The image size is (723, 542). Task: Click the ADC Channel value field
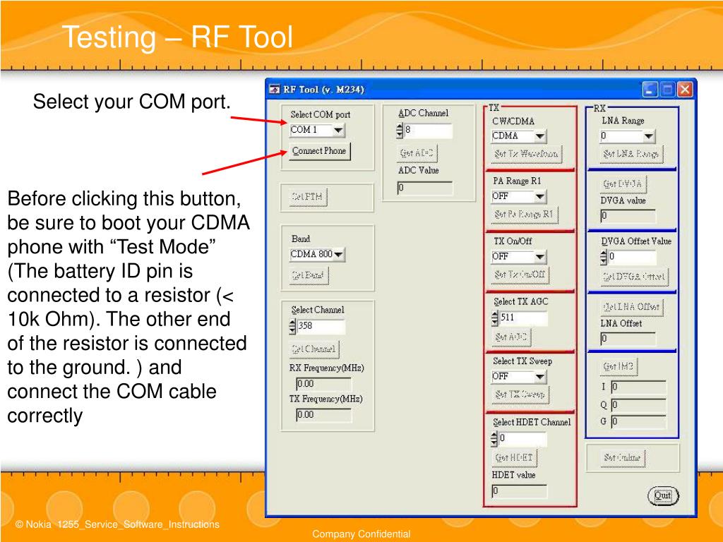pos(429,131)
